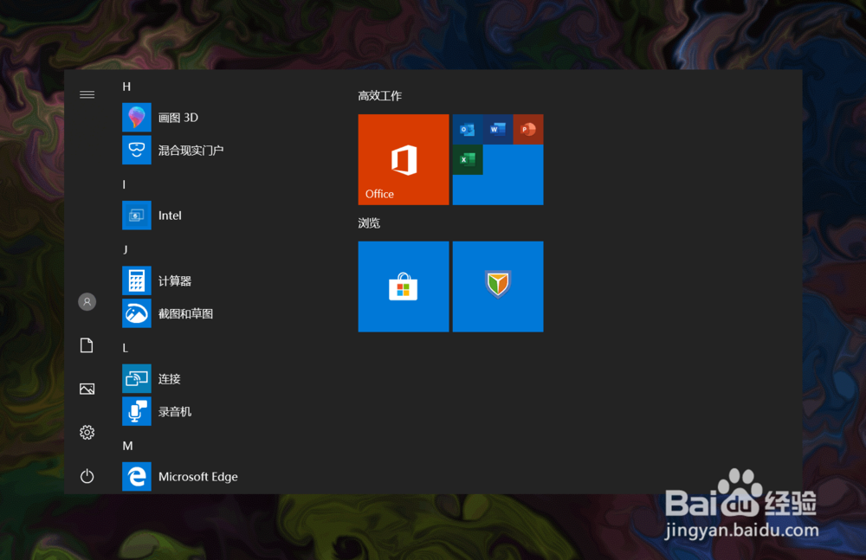Open the user account icon
The width and height of the screenshot is (866, 560).
(87, 301)
